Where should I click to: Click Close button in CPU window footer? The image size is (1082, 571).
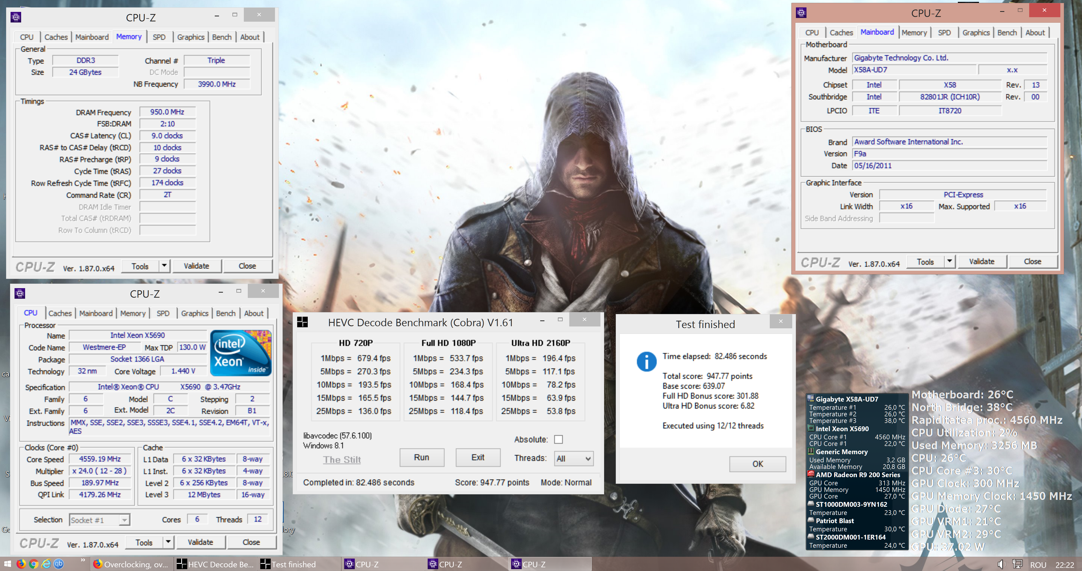point(251,542)
